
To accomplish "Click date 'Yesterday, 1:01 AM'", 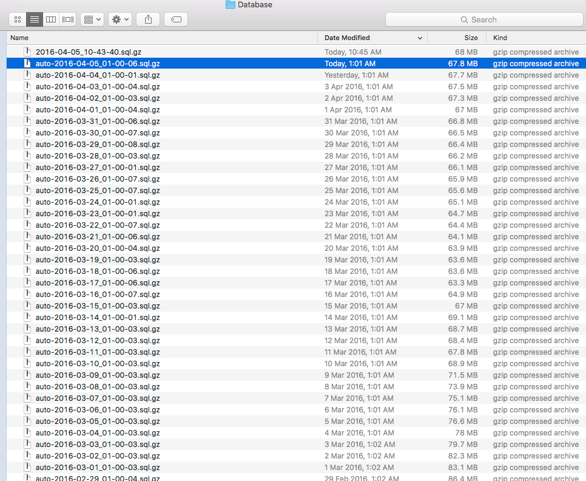I will tap(357, 75).
